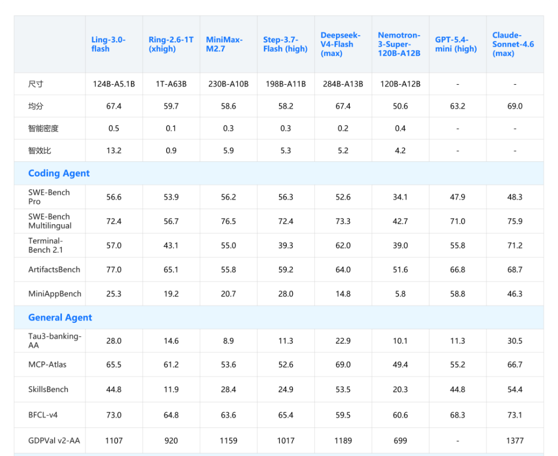
Task: Click the Deepseek-V4-Flash (max) header
Action: (x=340, y=45)
